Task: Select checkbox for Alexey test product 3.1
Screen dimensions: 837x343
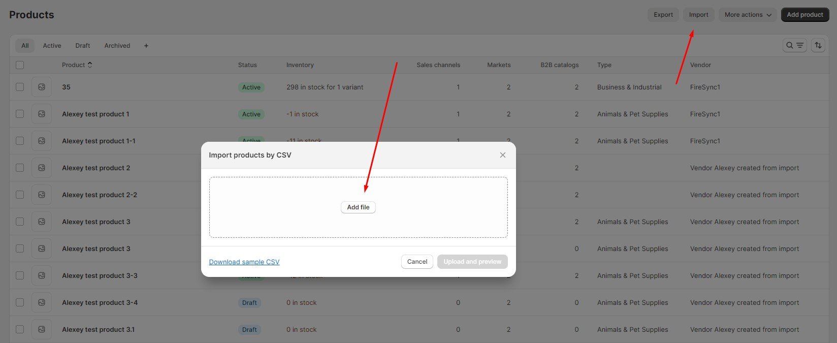Action: (20, 329)
